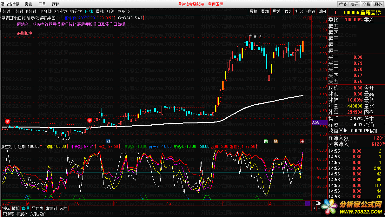Viewport: 385px width, 217px height.
Task: Switch to the 管理 tab below the indicator
Action: pos(25,208)
